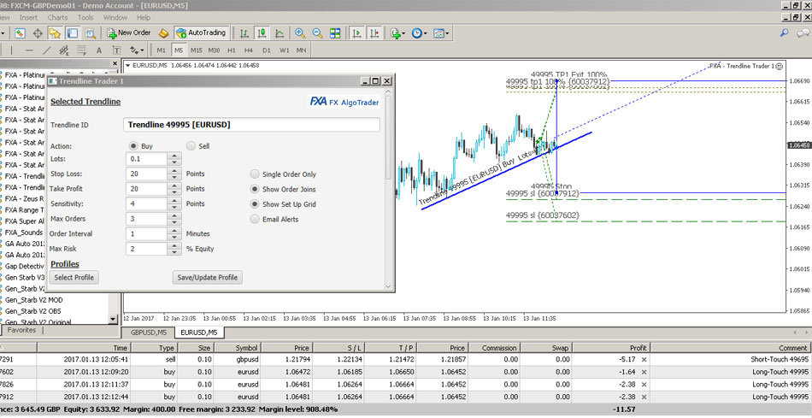
Task: Click the Navigator list scroll-down arrow
Action: tap(114, 319)
